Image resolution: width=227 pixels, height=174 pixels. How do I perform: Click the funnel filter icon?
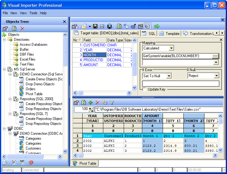[112, 103]
